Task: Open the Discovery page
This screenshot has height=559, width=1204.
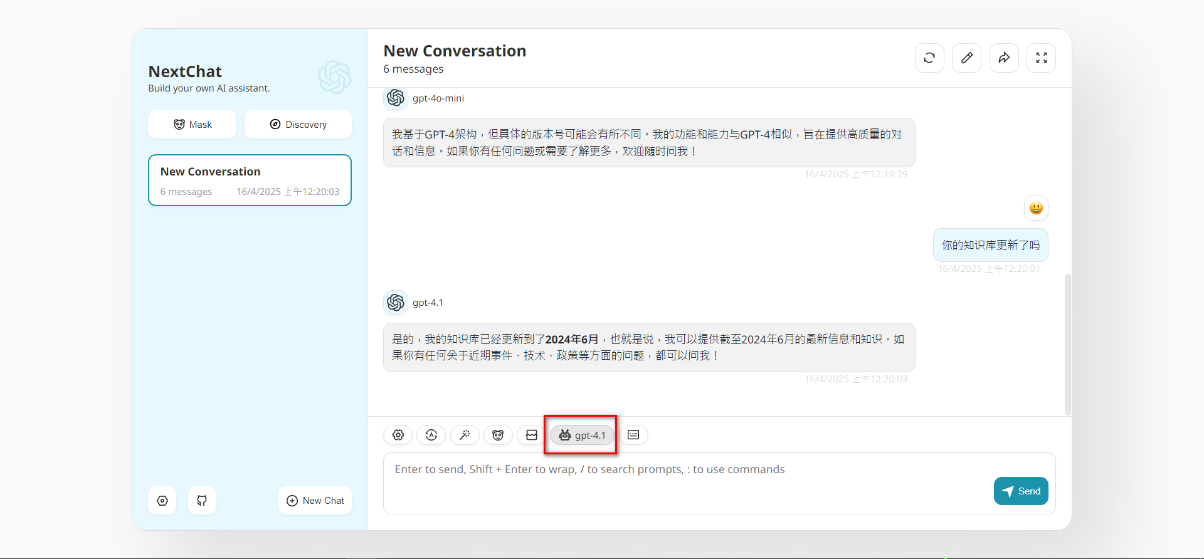Action: (298, 124)
